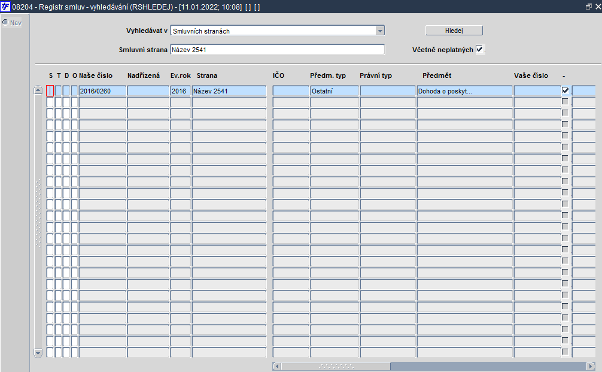
Task: Open the Vyhledávat v dropdown
Action: tap(380, 31)
